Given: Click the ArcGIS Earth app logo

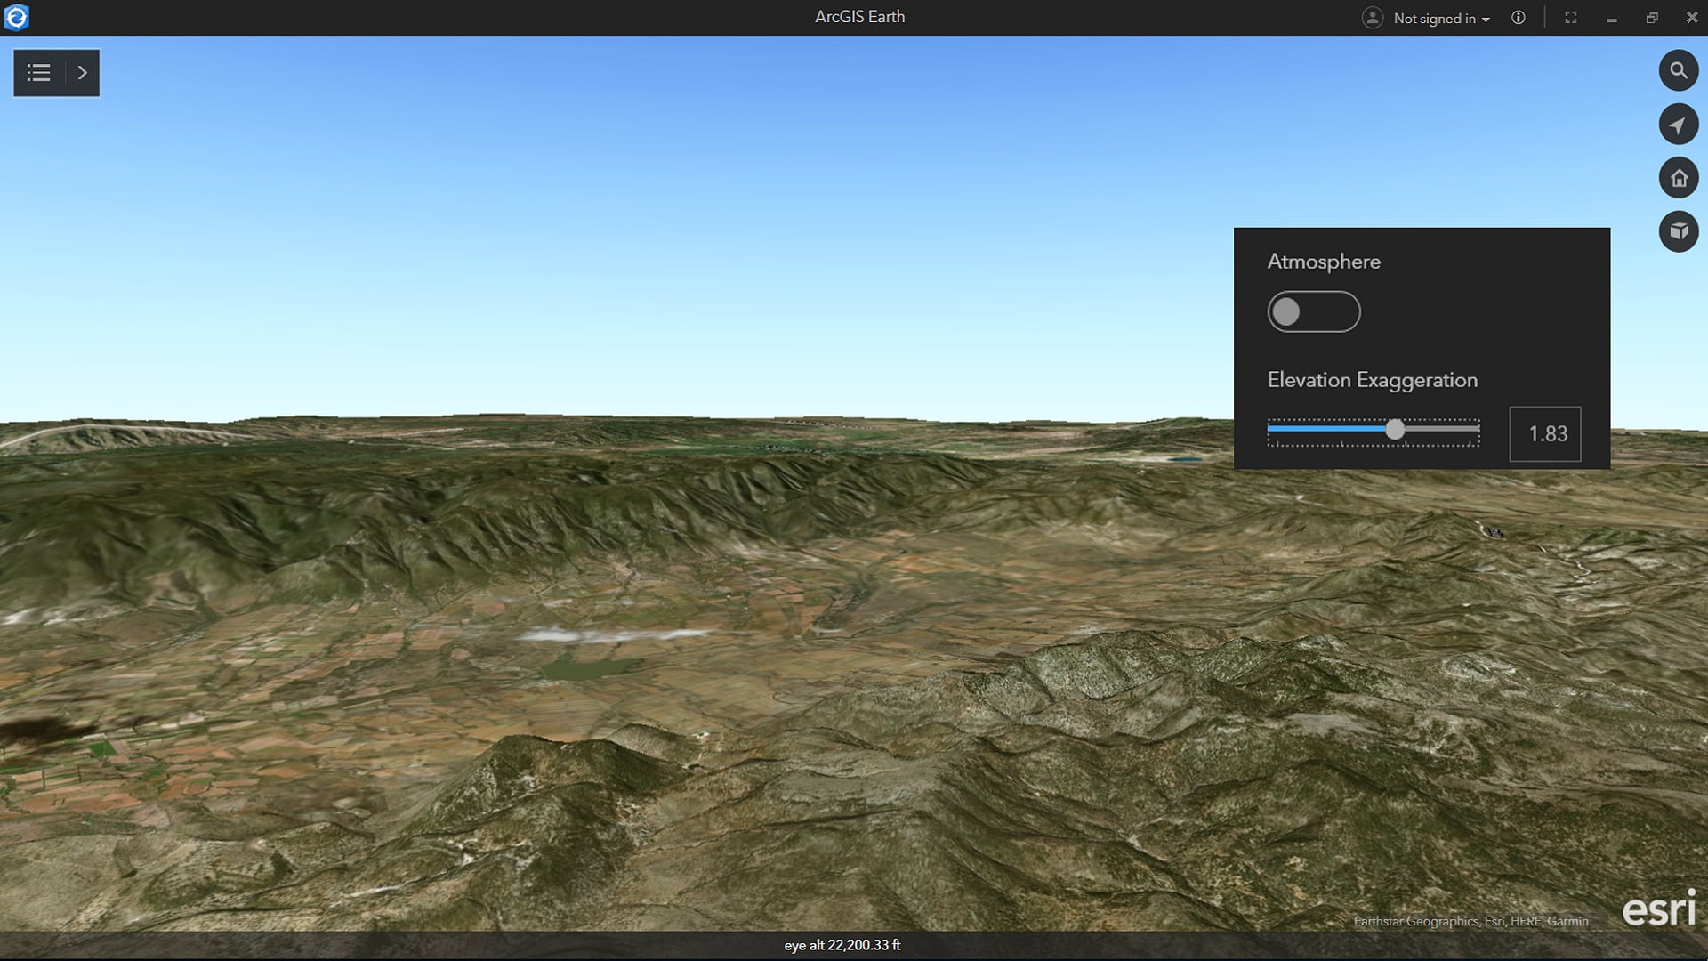Looking at the screenshot, I should pyautogui.click(x=18, y=17).
